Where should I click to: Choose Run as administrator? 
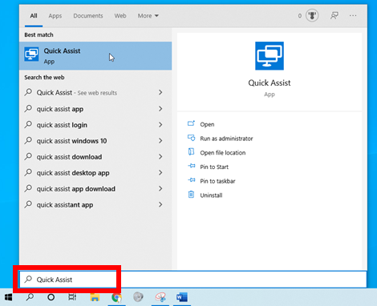coord(226,139)
